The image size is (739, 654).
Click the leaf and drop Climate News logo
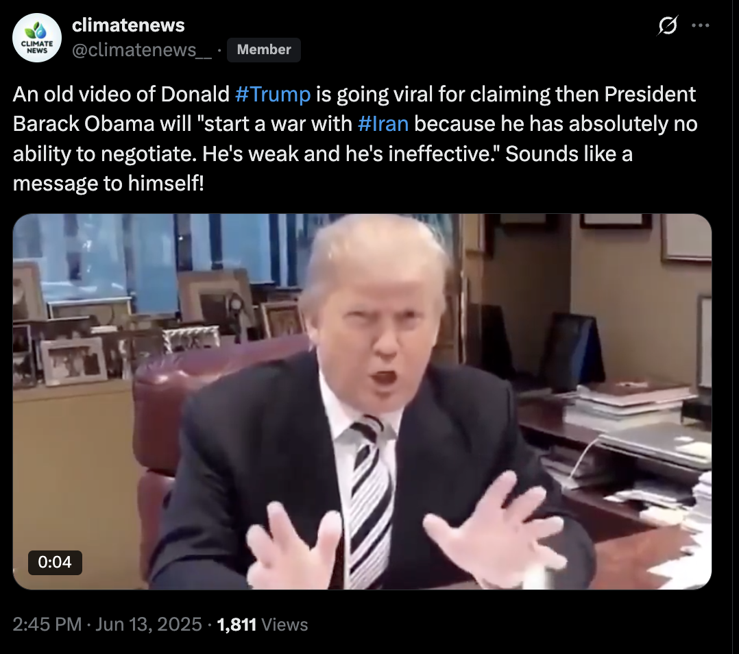tap(37, 31)
